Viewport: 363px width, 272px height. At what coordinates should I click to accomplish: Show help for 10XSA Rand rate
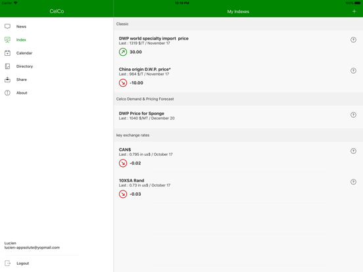pos(353,182)
